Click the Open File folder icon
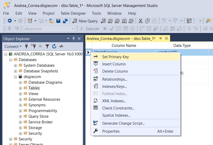 (51, 21)
